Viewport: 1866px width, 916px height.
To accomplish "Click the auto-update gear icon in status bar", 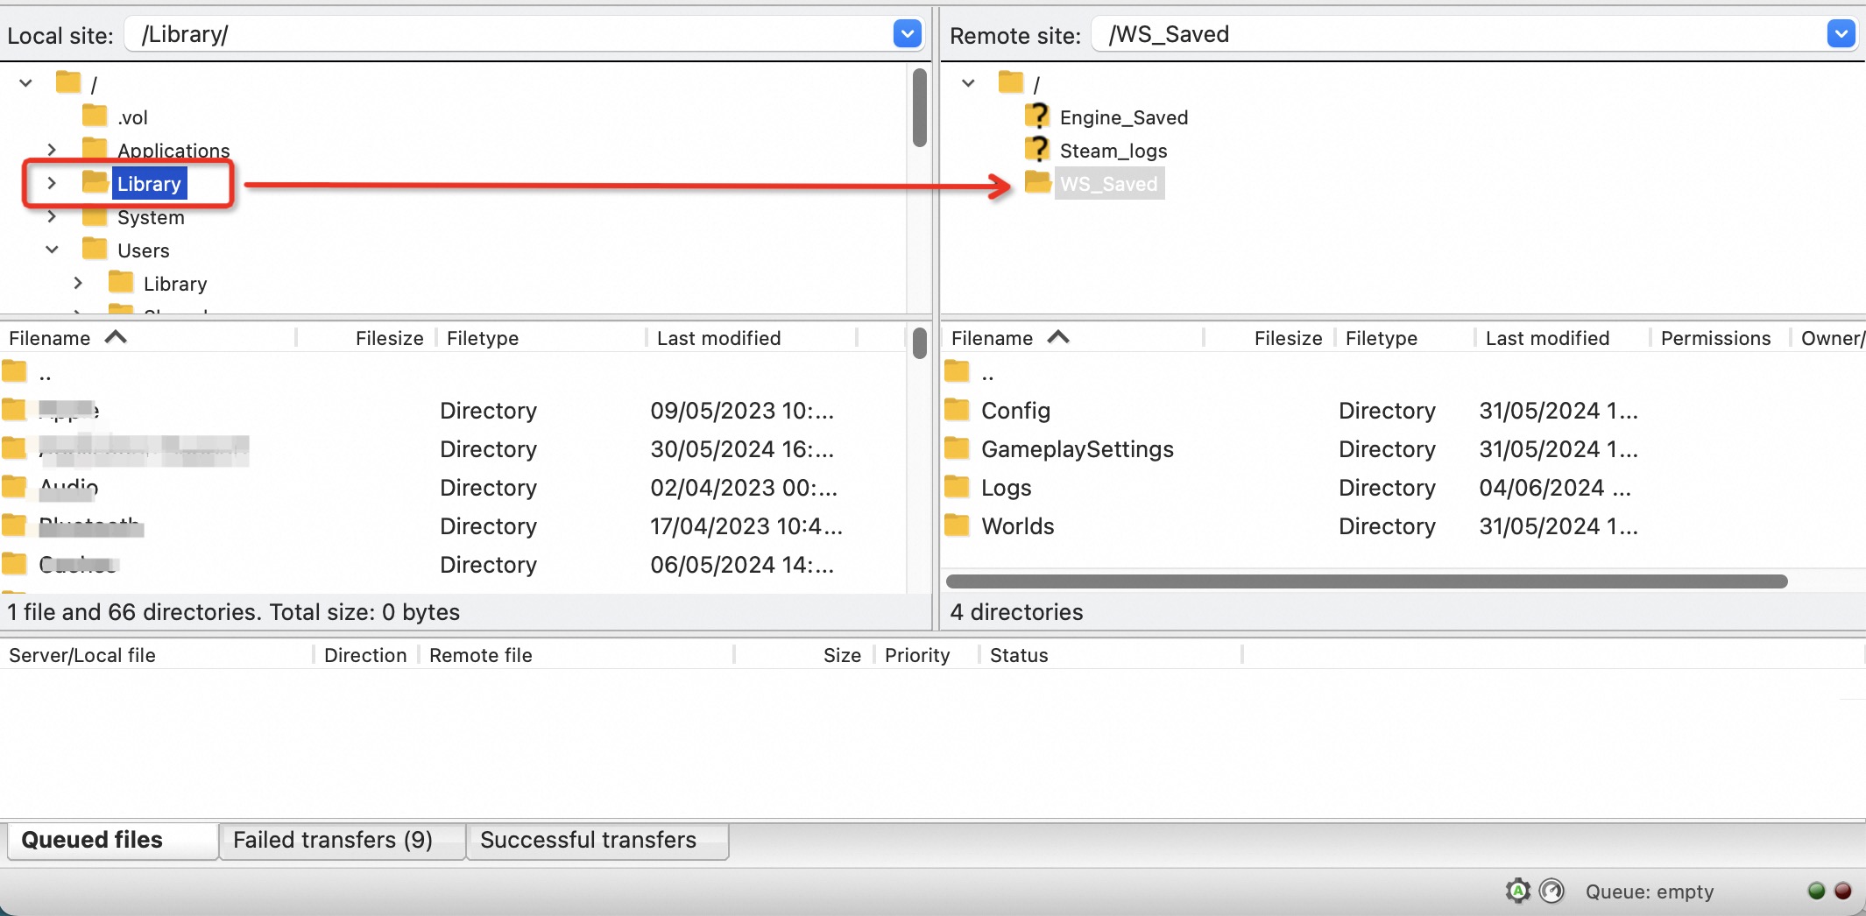I will 1517,891.
